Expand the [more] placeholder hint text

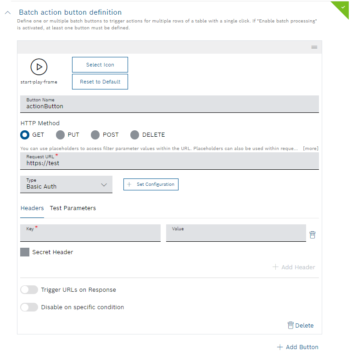(310, 149)
